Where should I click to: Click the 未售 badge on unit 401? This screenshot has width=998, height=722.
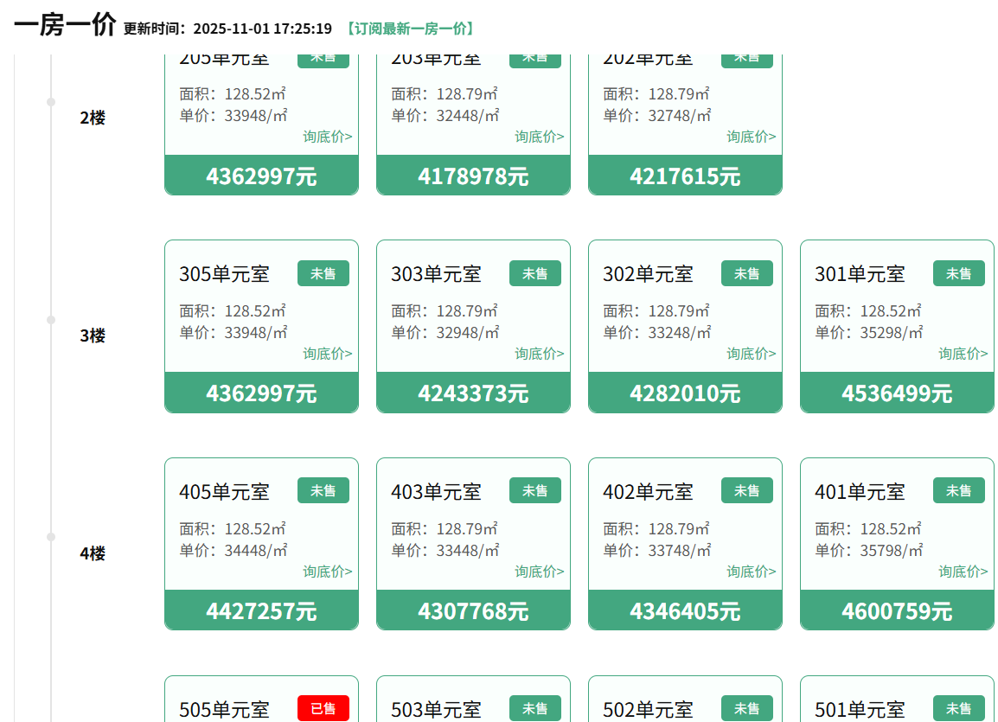pos(958,491)
